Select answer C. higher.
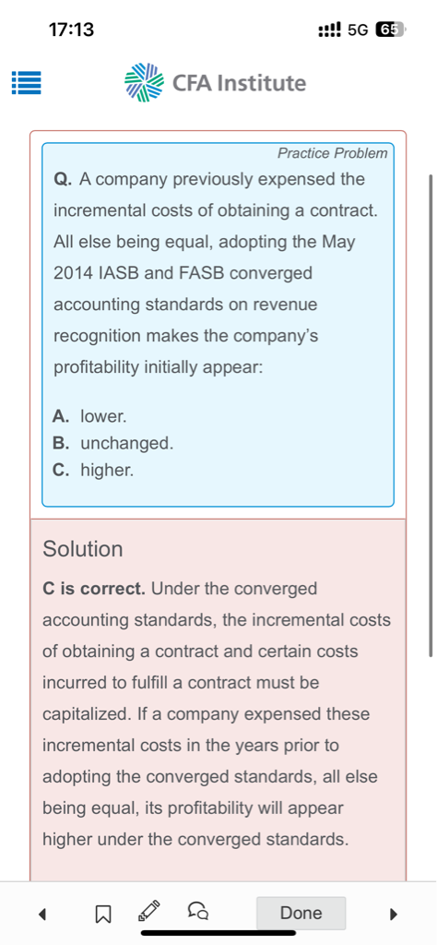 93,470
